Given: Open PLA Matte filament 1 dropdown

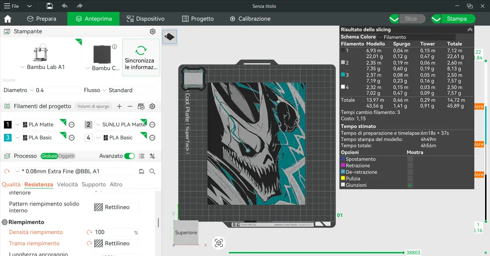Looking at the screenshot, I should point(40,124).
